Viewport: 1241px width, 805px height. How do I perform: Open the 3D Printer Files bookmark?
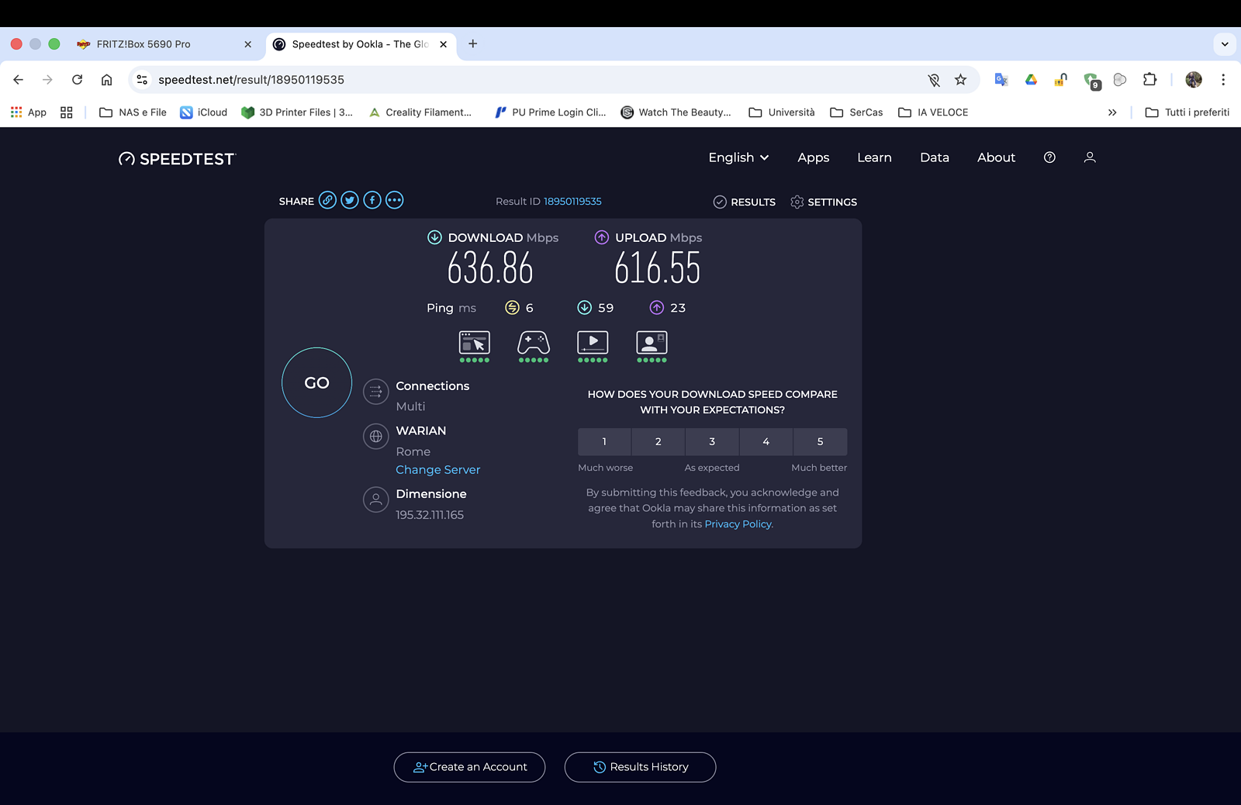[297, 112]
